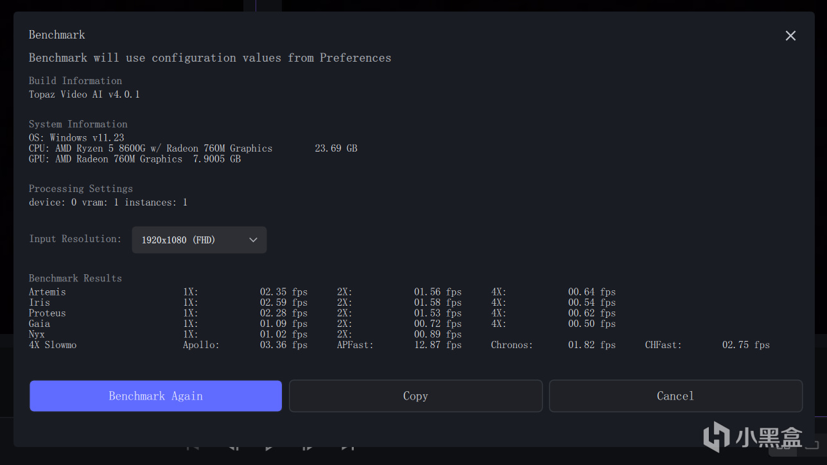Select APFast result 12.87 fps
The height and width of the screenshot is (465, 827).
(x=438, y=345)
